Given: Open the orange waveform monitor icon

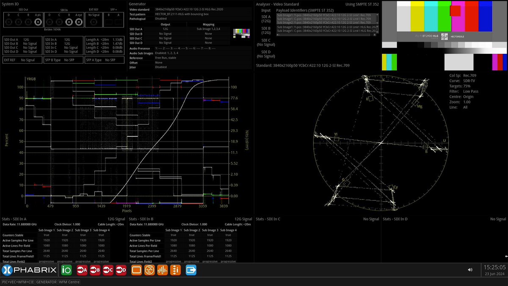Looking at the screenshot, I should tap(162, 269).
